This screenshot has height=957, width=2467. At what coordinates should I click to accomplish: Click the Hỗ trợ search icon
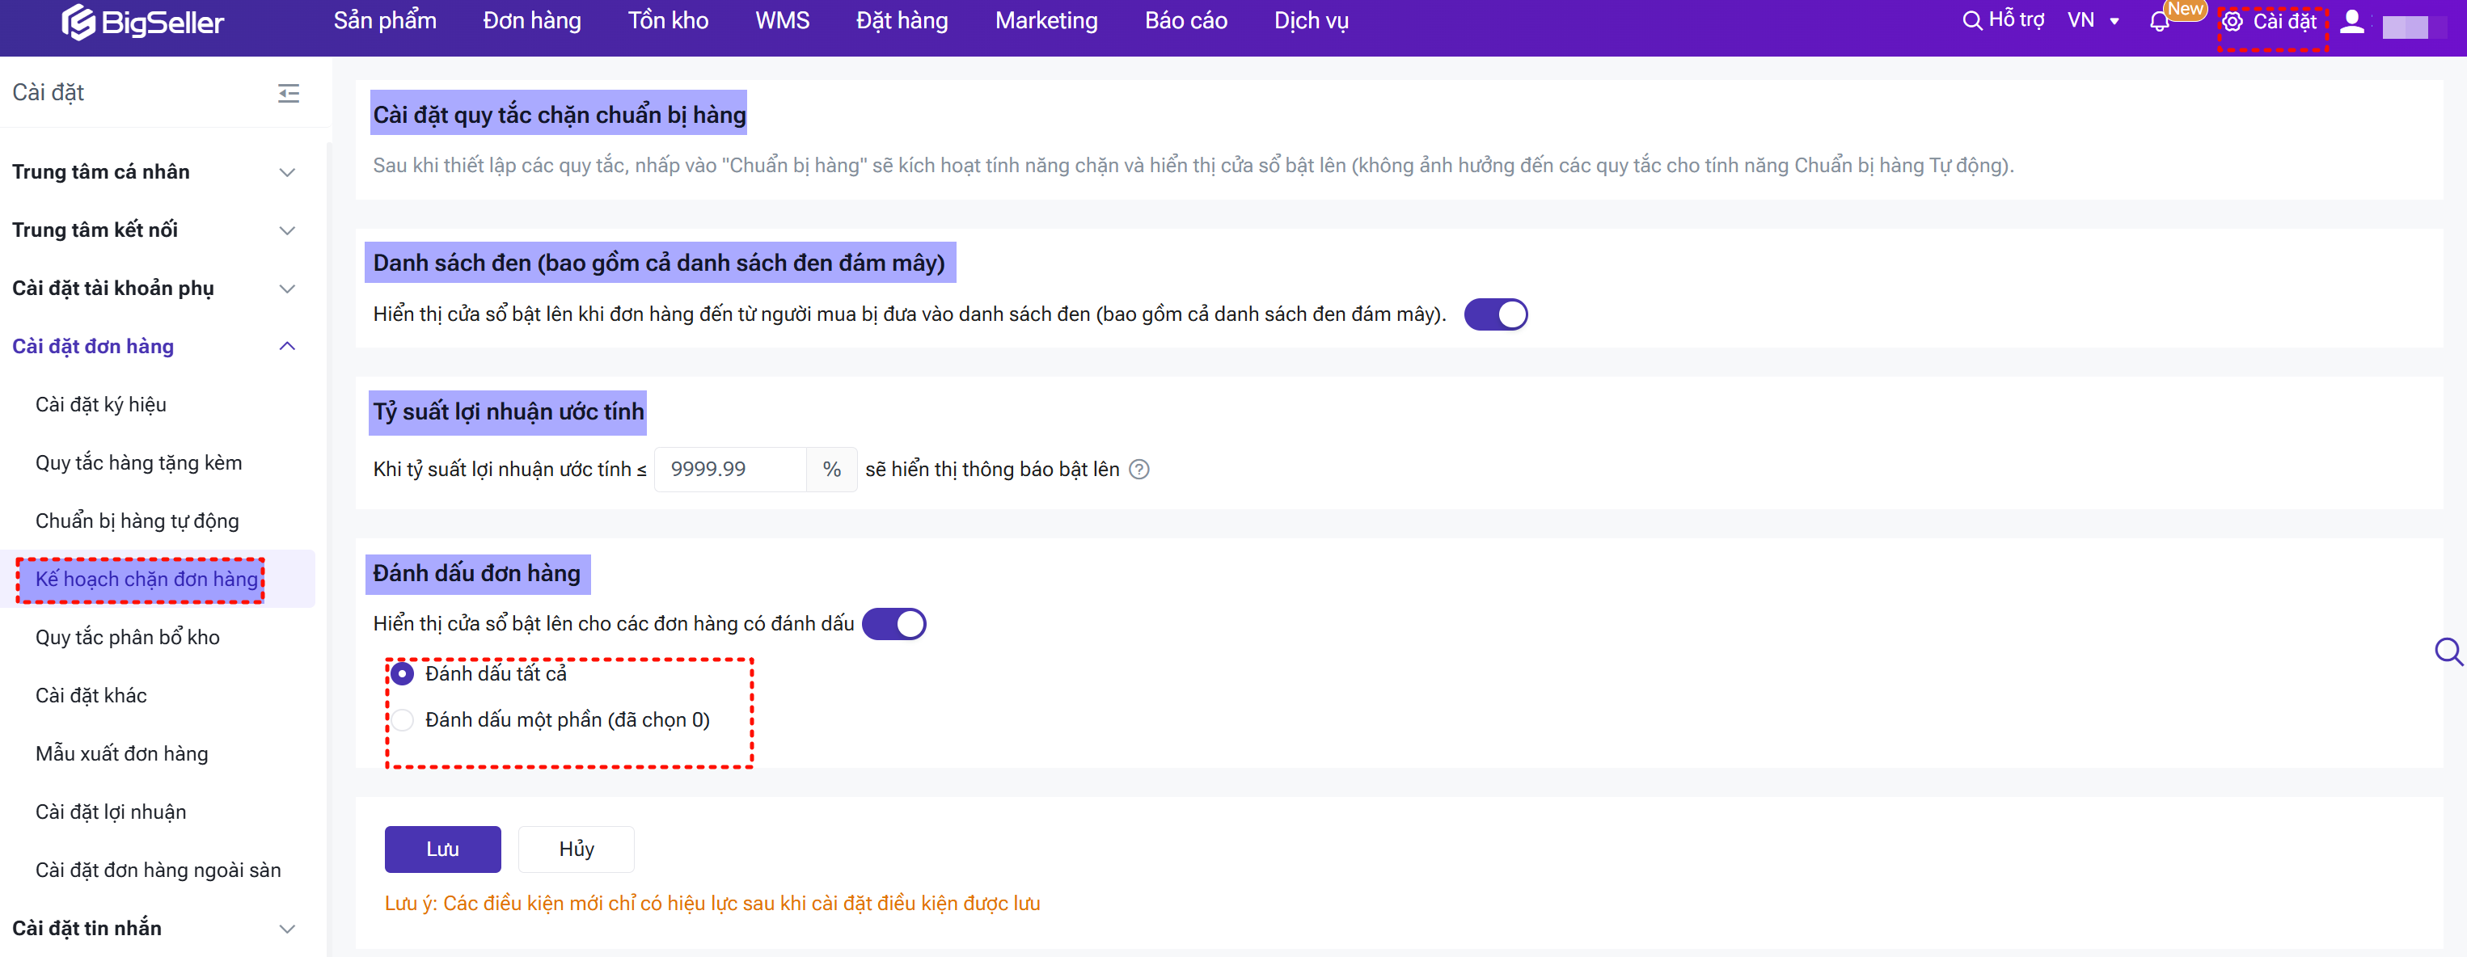pyautogui.click(x=1972, y=20)
